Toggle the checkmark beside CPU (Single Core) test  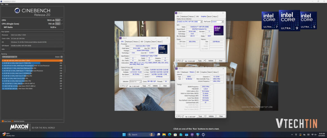tap(62, 24)
